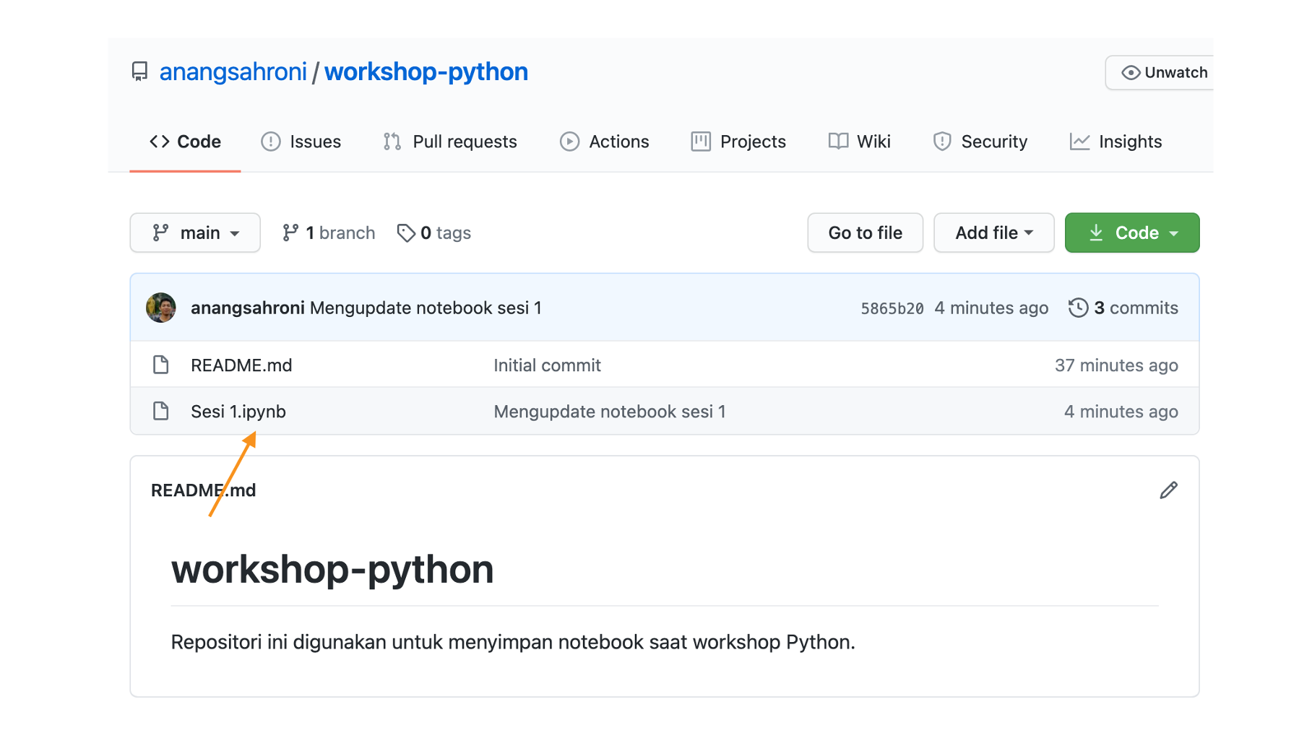Click the README.md box header title
1312x746 pixels.
tap(203, 490)
